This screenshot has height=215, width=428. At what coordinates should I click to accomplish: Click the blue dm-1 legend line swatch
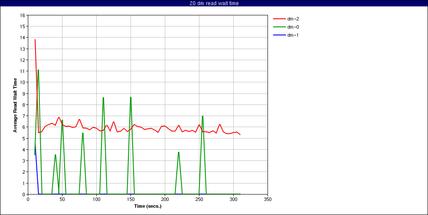pyautogui.click(x=279, y=35)
